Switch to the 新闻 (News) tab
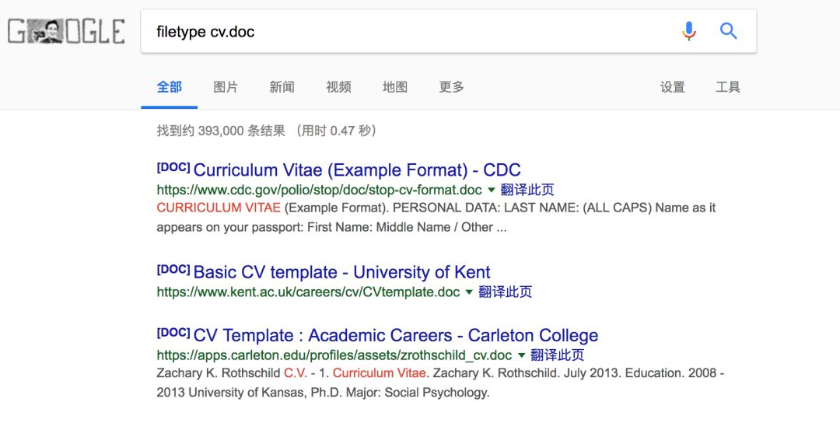Screen dimensions: 840x423 282,87
